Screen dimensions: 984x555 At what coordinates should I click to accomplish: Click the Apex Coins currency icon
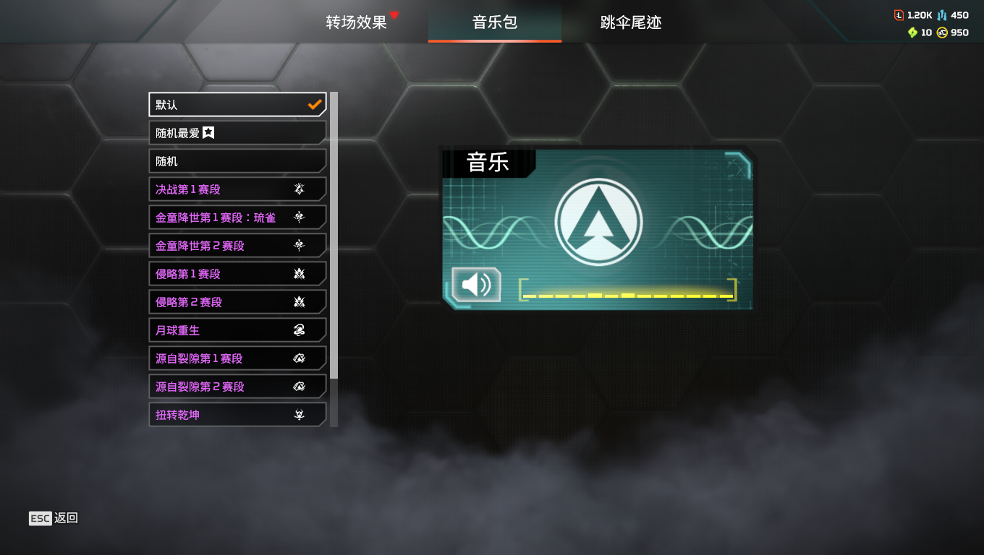tap(942, 33)
